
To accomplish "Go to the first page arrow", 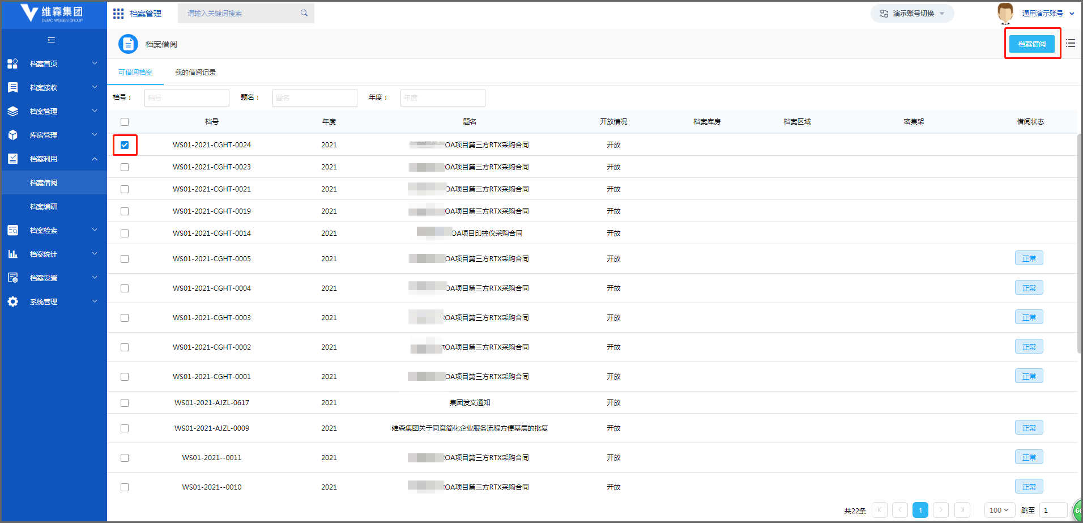I will [880, 510].
